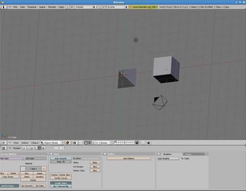246x191 pixels.
Task: Open the Help menu
Action: point(61,7)
